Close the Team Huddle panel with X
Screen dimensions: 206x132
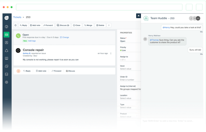tap(138, 16)
